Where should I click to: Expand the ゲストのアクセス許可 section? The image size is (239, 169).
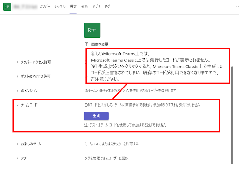pos(35,76)
